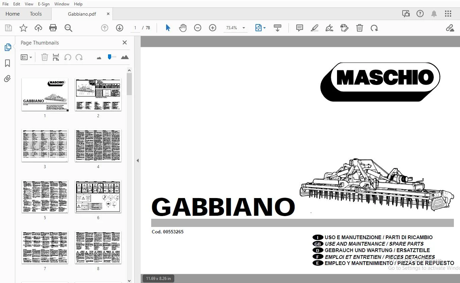The width and height of the screenshot is (460, 283).
Task: Zoom in with plus button
Action: (213, 28)
